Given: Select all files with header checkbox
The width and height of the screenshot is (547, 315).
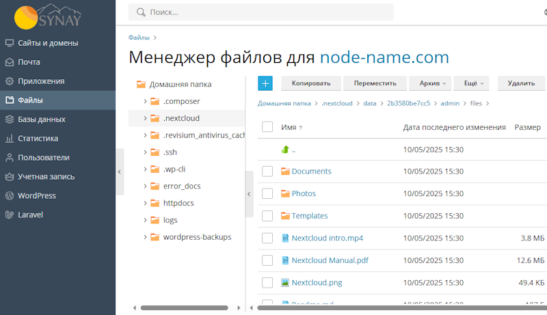Looking at the screenshot, I should (267, 127).
